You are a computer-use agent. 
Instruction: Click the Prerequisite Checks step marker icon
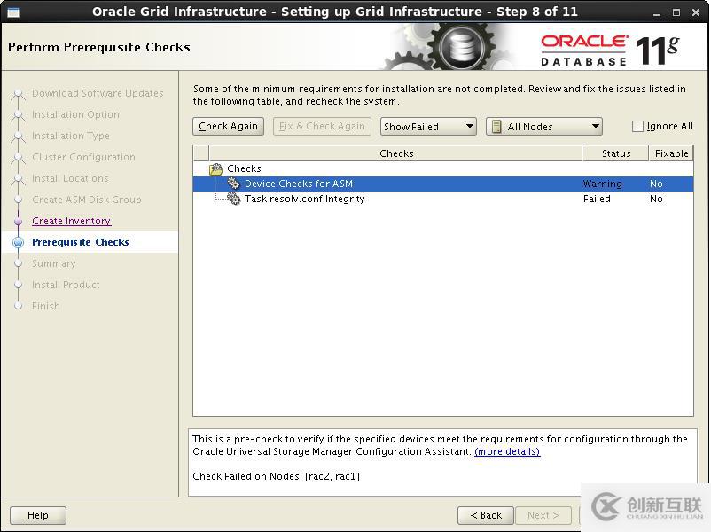tap(18, 242)
